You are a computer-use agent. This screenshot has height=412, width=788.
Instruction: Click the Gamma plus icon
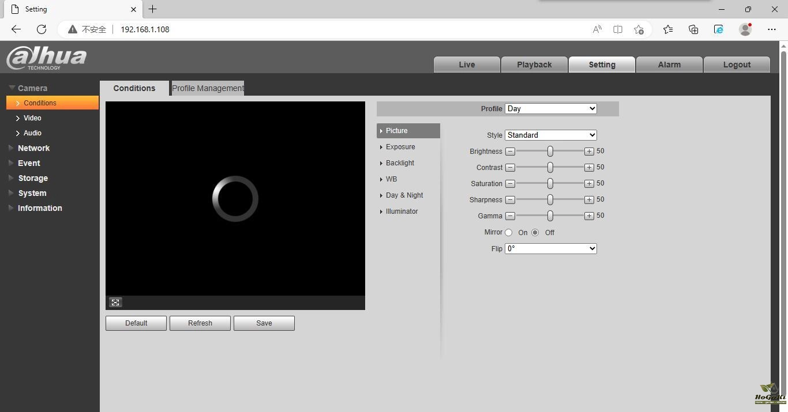point(588,216)
